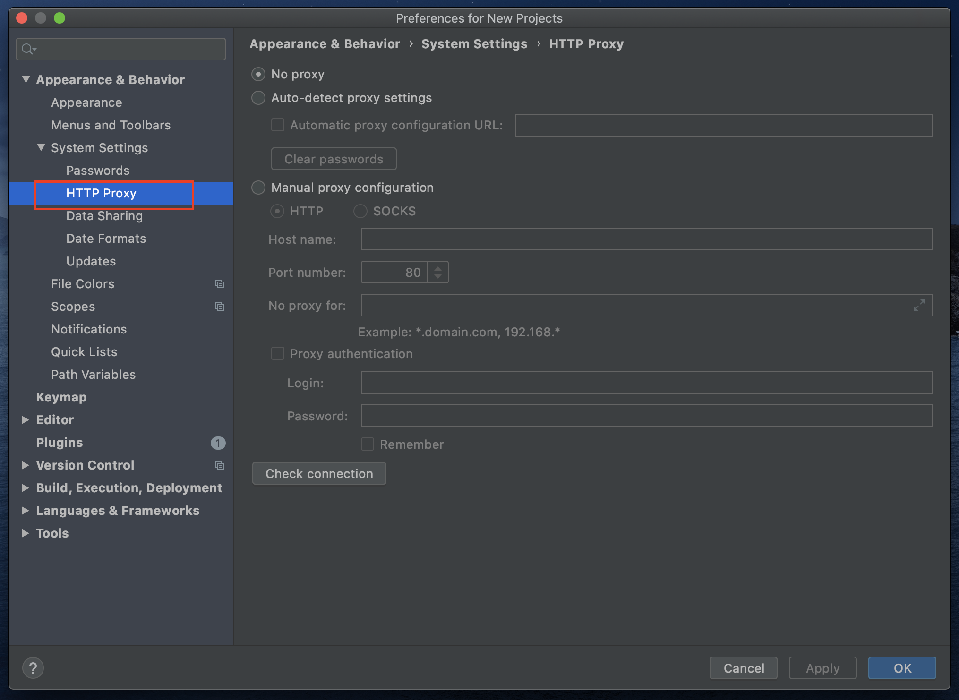Open the help question mark icon
This screenshot has height=700, width=959.
(x=33, y=668)
